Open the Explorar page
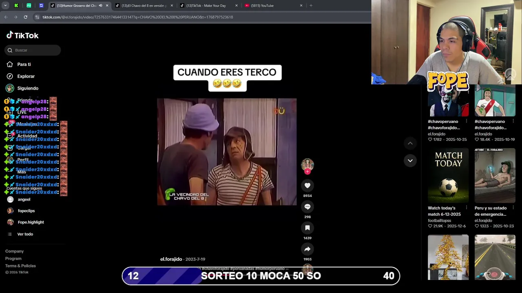This screenshot has width=522, height=293. tap(26, 76)
